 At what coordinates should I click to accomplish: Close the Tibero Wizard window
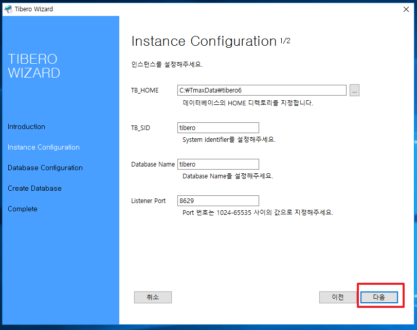click(406, 9)
